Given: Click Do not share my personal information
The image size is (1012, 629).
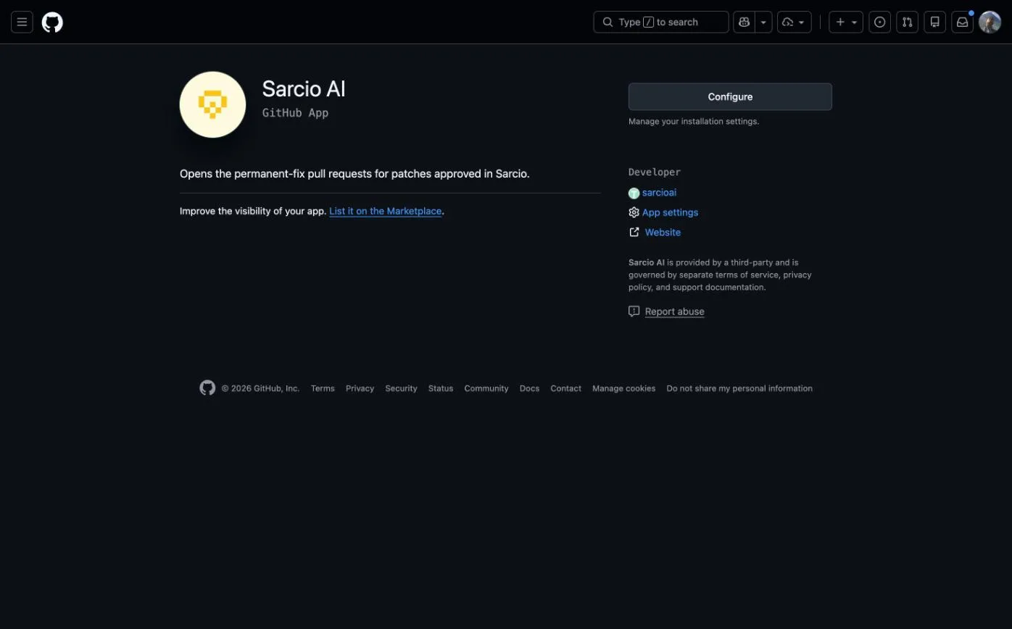Looking at the screenshot, I should (x=739, y=388).
